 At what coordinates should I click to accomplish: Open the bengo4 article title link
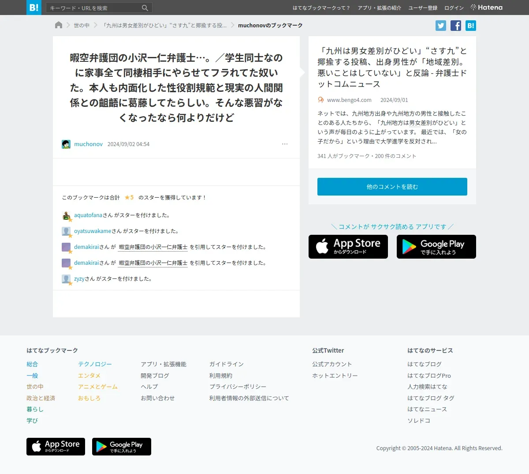(392, 68)
